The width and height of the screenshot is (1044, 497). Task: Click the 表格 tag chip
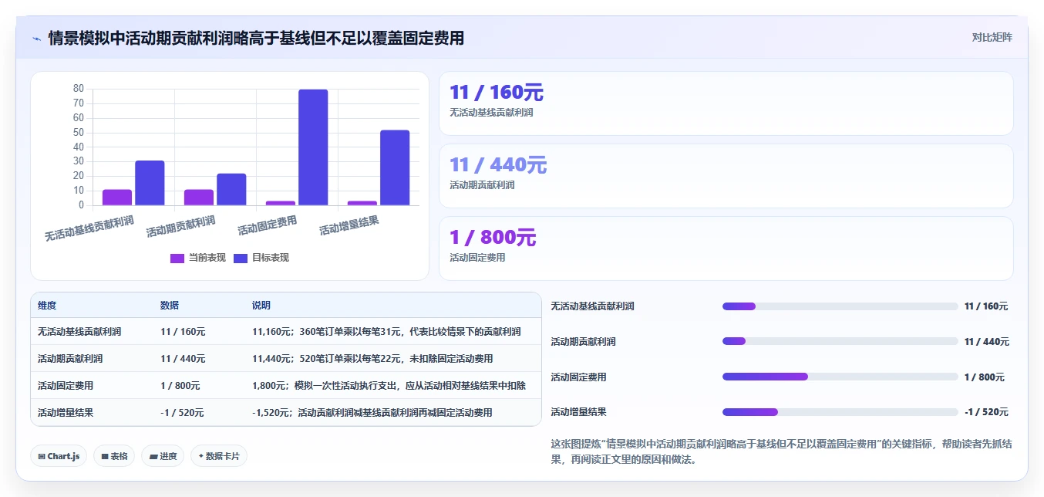pyautogui.click(x=114, y=456)
